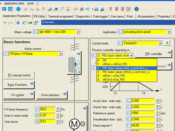Click the round blue download arrow toolbar icon
This screenshot has height=131, width=175.
click(137, 9)
